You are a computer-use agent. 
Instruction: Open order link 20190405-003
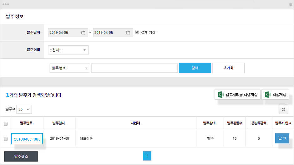click(x=27, y=139)
